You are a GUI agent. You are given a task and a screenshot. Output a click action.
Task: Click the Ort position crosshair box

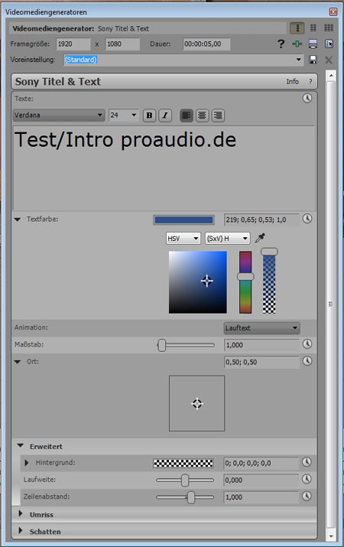coord(197,403)
